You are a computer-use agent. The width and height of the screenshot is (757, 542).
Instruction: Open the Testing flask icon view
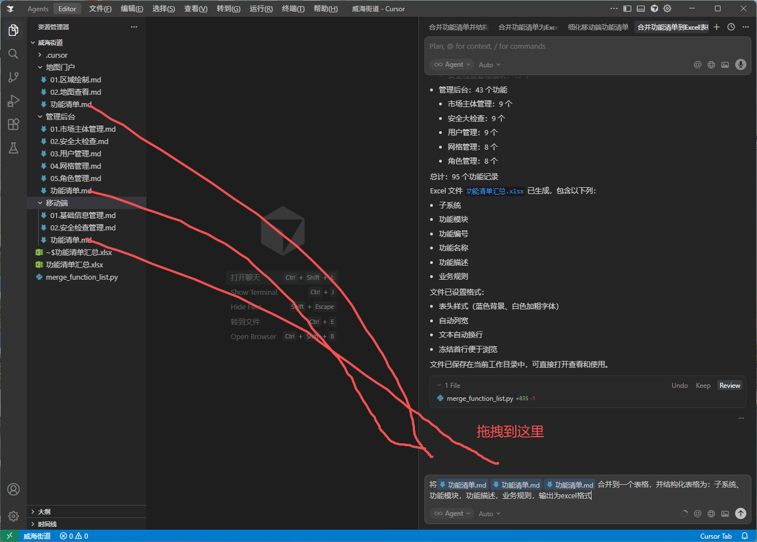[13, 148]
